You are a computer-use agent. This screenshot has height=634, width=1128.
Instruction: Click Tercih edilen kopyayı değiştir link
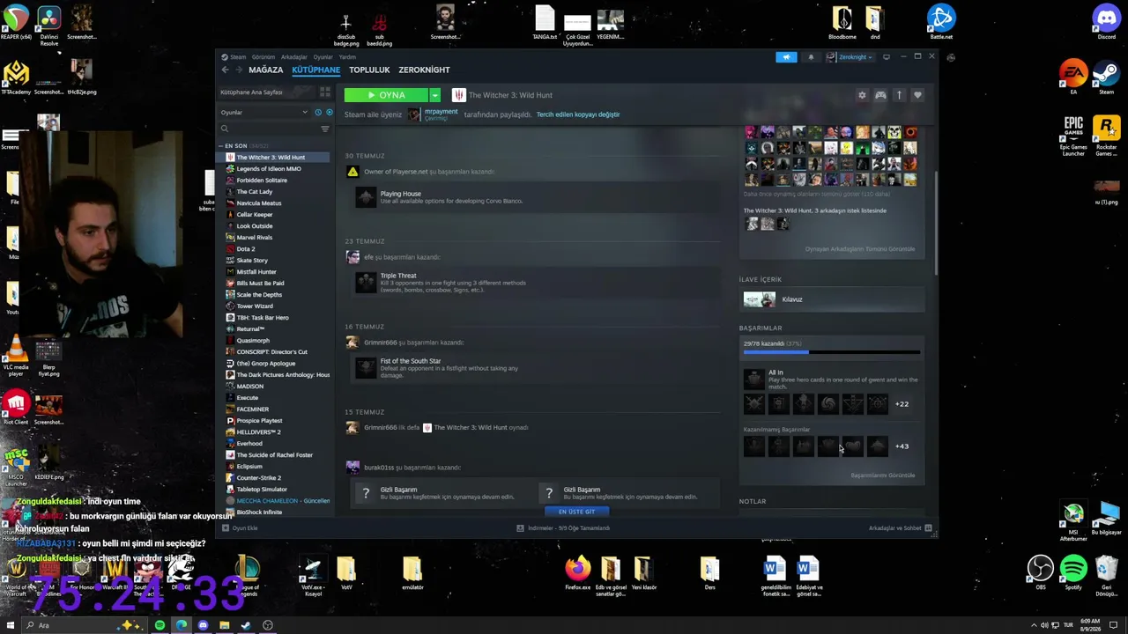coord(578,114)
